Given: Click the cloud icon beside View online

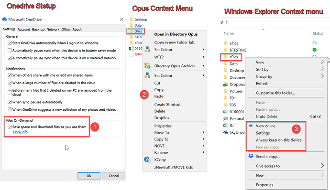Looking at the screenshot, I should pos(251,126).
